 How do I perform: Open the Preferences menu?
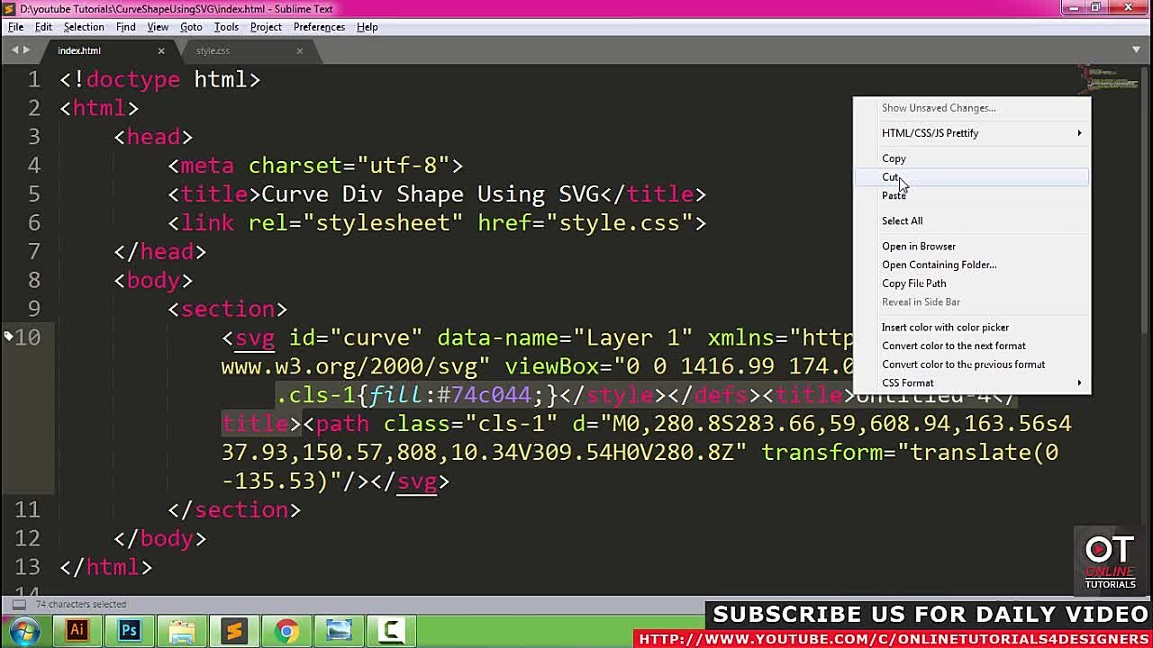[319, 27]
